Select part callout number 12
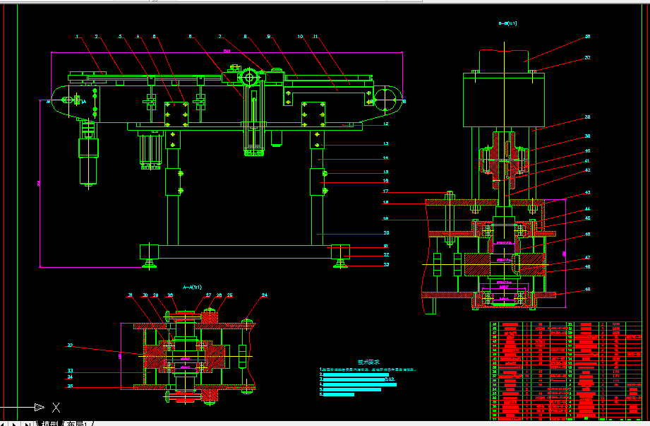 [x=386, y=124]
